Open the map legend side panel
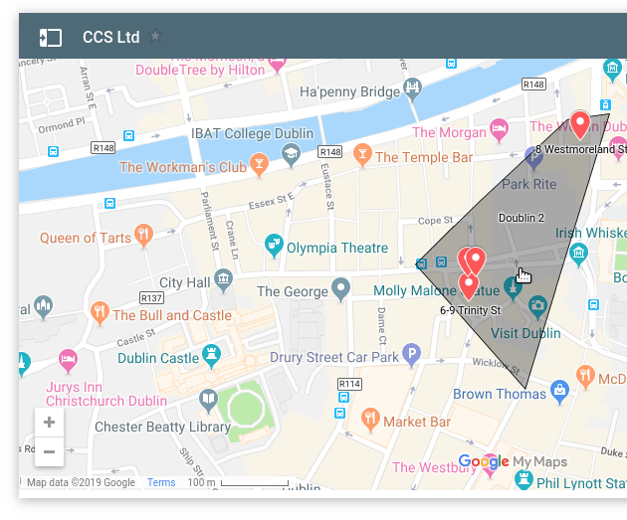The width and height of the screenshot is (627, 520). coord(51,38)
